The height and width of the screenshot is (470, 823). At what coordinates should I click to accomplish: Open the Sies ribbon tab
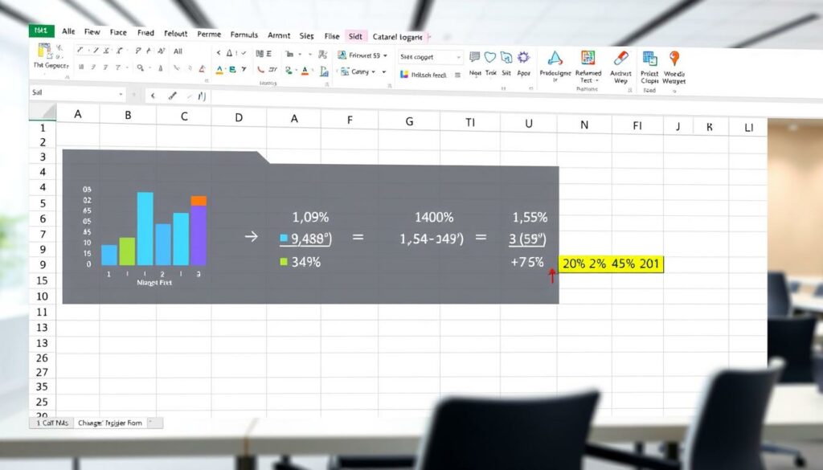click(306, 35)
